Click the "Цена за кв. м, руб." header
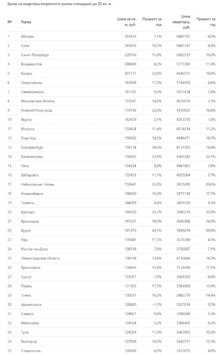This screenshot has width=219, height=355. pyautogui.click(x=127, y=22)
